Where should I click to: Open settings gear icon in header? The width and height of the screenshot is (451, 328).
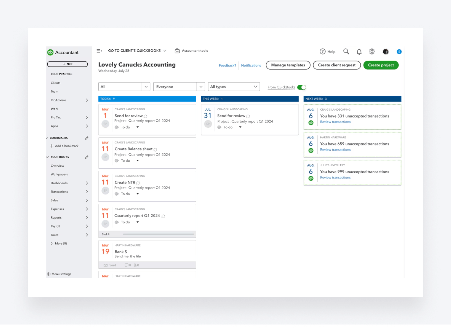372,52
